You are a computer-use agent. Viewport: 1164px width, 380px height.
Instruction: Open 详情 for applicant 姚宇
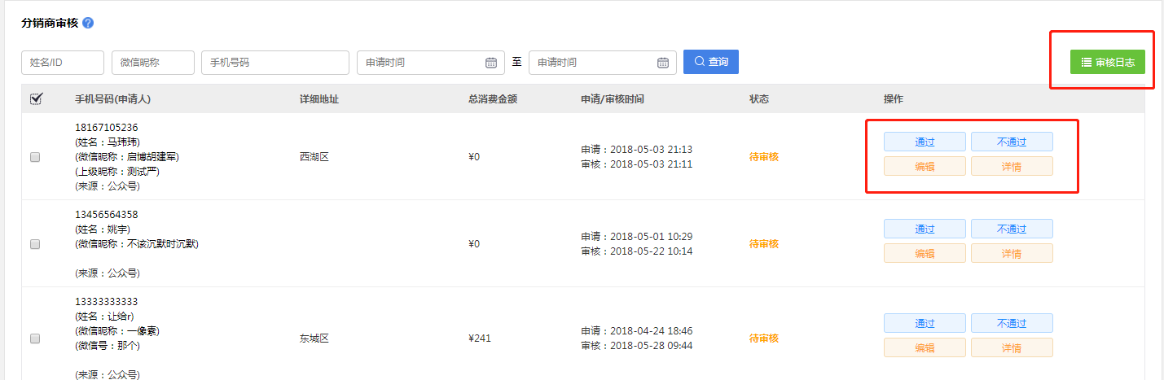pos(1012,253)
